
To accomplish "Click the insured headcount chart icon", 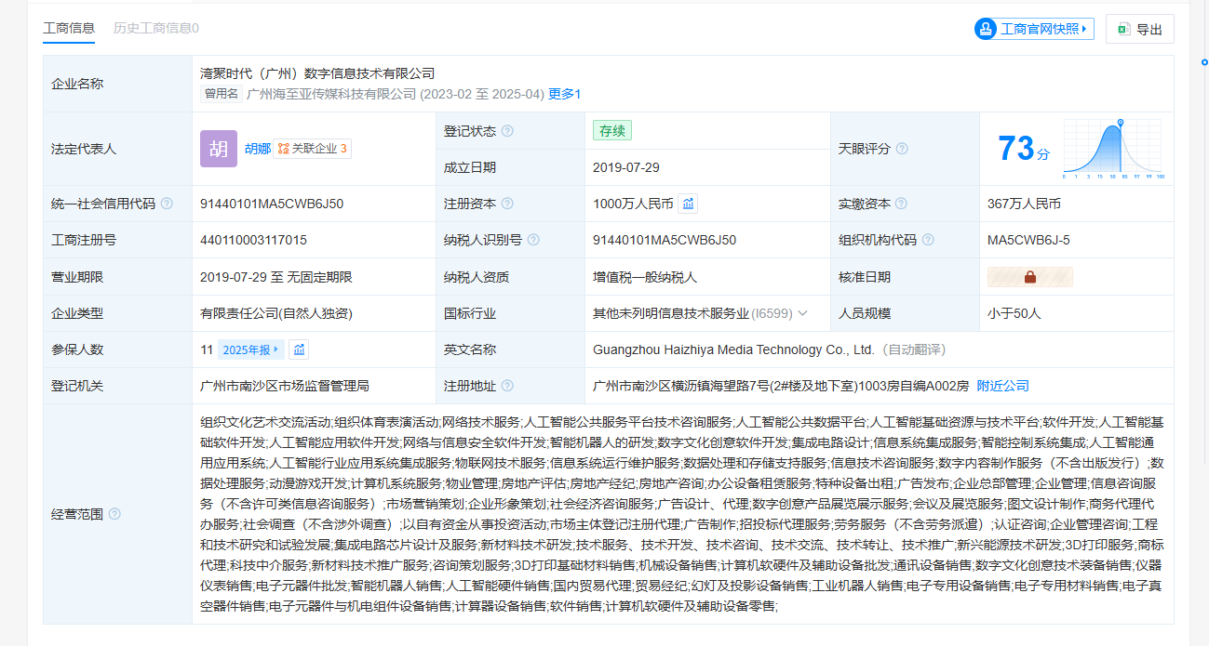I will pyautogui.click(x=299, y=349).
